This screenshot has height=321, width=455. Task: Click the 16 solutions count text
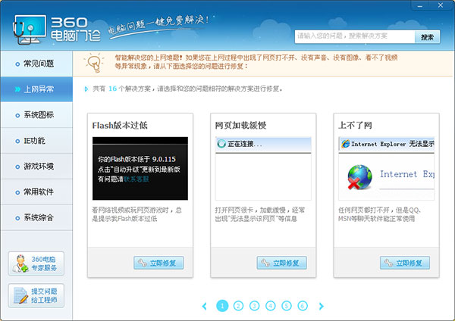[112, 89]
